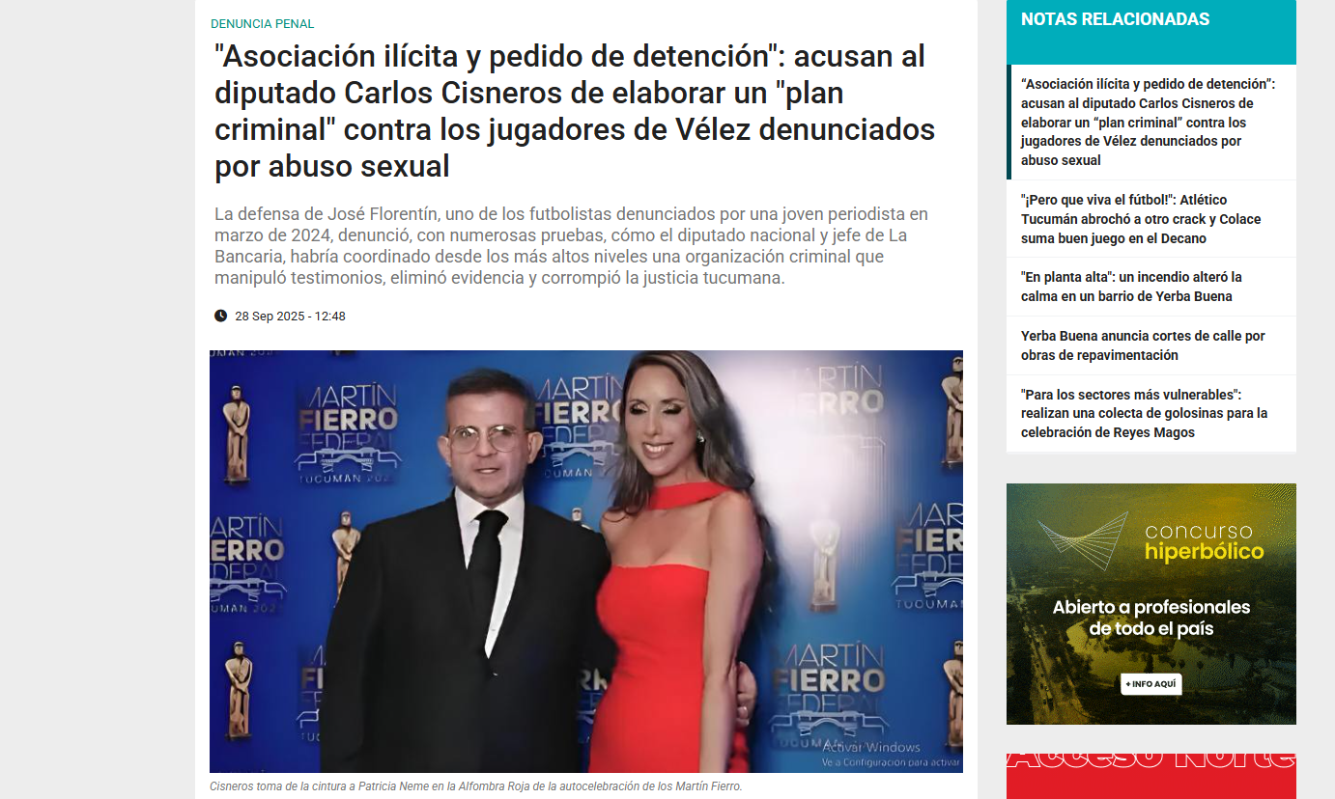Click the NOTAS RELACIONADAS header
The image size is (1335, 799).
point(1115,19)
